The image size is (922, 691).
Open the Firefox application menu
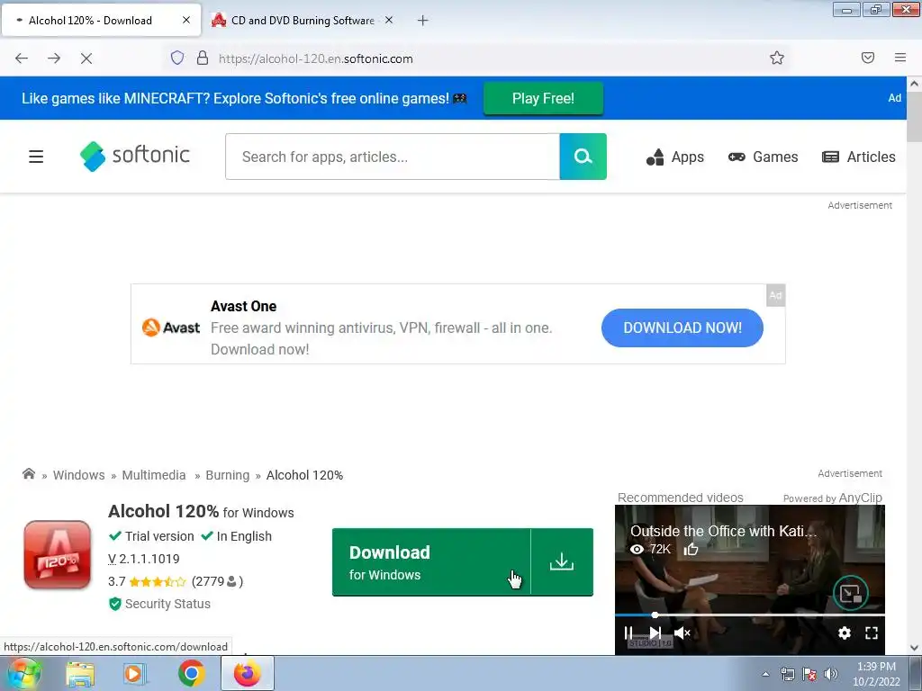coord(900,58)
